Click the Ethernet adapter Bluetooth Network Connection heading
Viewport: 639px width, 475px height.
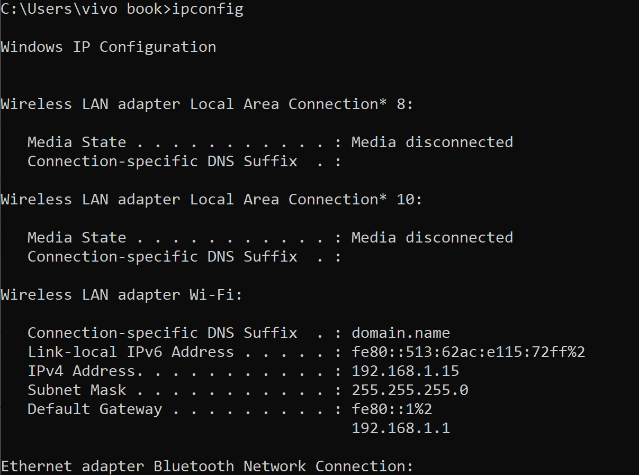[207, 467]
